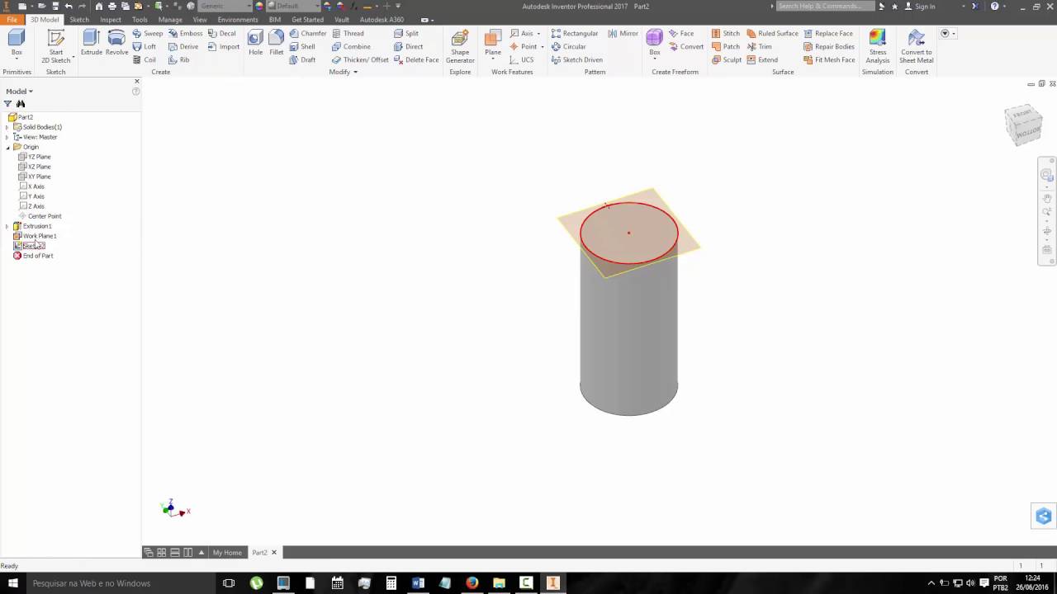The height and width of the screenshot is (594, 1057).
Task: Open the File menu
Action: click(x=12, y=19)
